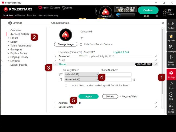Expand Global settings tree item
The image size is (176, 132).
(x=8, y=38)
